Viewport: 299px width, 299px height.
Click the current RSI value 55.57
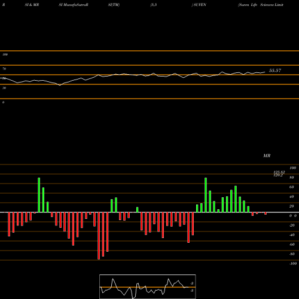coord(275,71)
